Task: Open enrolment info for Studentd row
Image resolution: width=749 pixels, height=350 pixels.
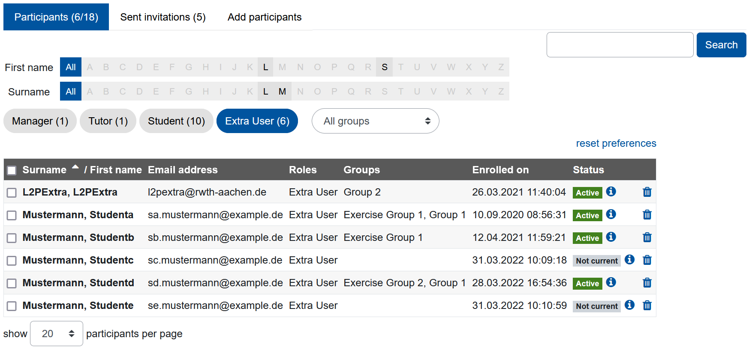Action: [611, 282]
